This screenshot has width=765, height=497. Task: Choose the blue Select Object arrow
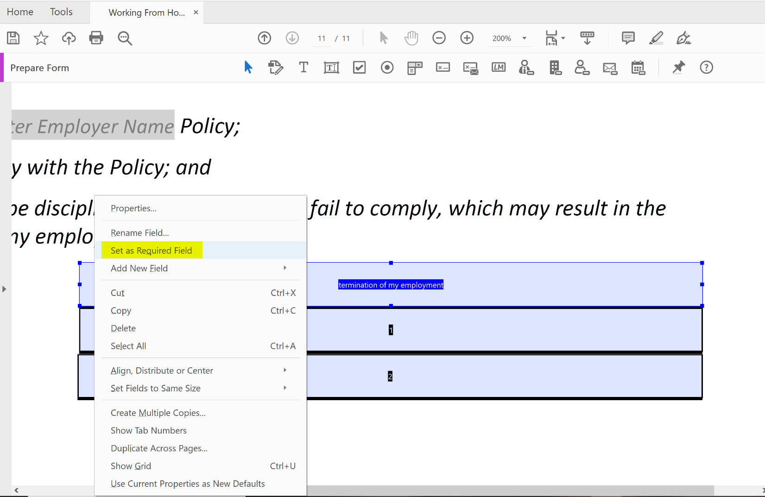click(x=248, y=68)
